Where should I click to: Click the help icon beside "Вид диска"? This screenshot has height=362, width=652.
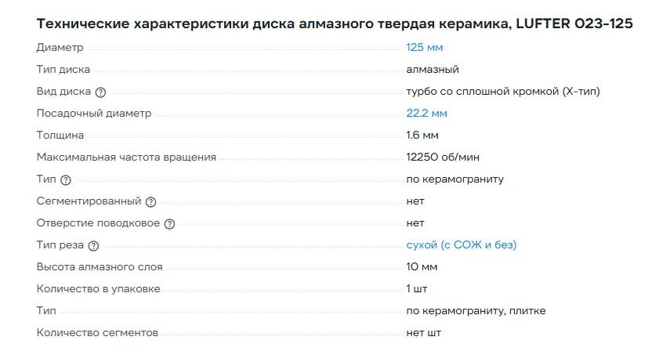tap(100, 92)
